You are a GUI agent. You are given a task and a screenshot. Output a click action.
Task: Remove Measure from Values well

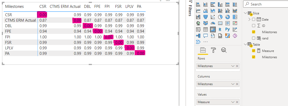(x=237, y=102)
